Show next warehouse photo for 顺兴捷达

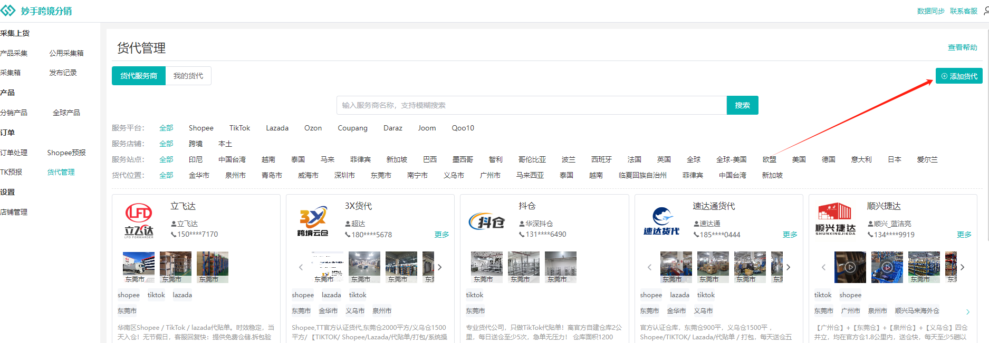click(x=963, y=267)
